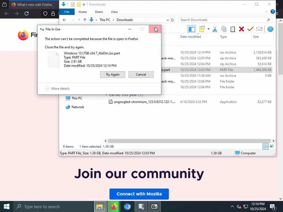The height and width of the screenshot is (212, 283).
Task: Click the red X Delete icon
Action: click(242, 29)
